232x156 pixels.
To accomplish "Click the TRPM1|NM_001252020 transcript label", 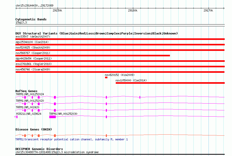I will coord(30,101).
